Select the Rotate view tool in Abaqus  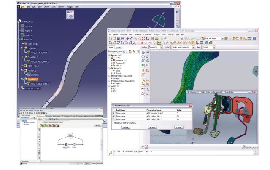pos(132,38)
